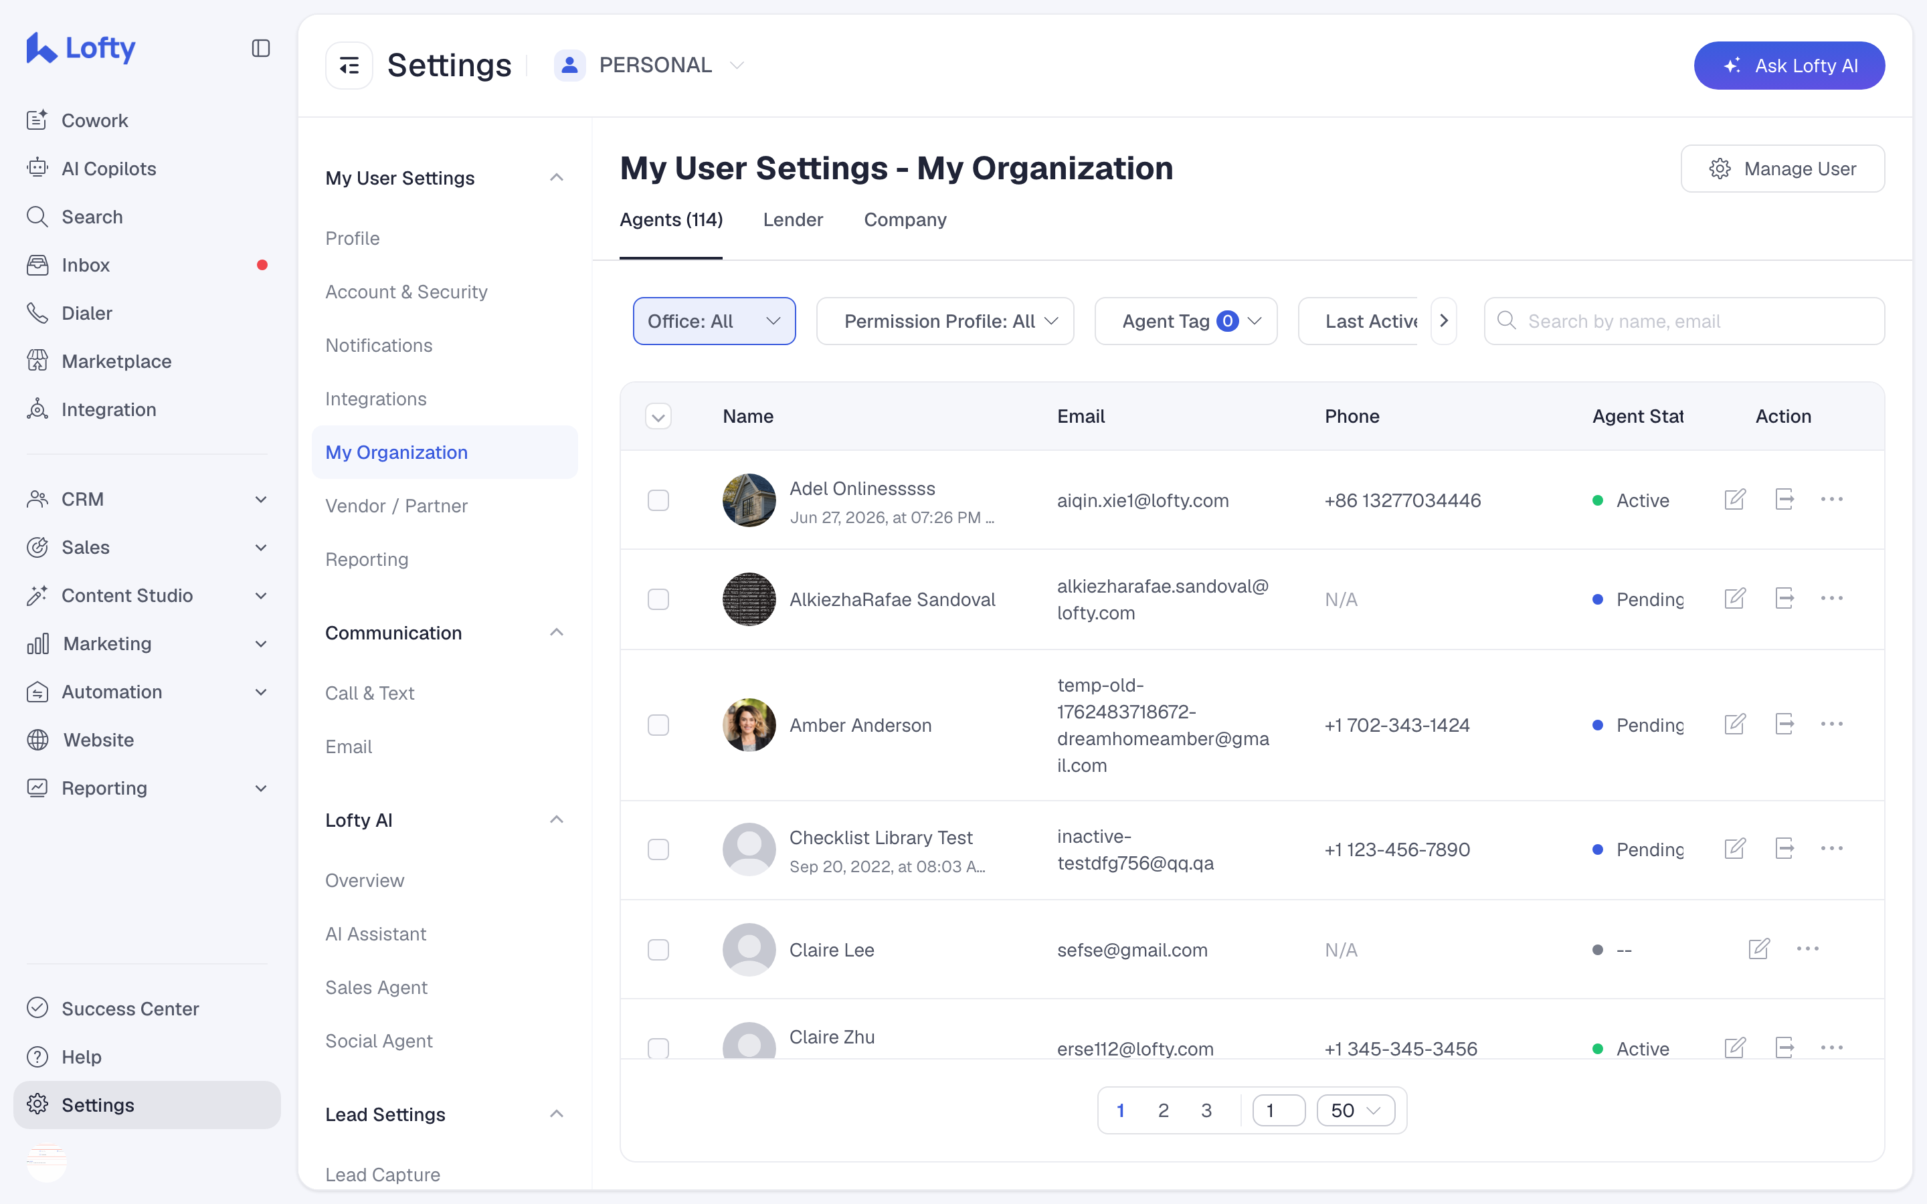This screenshot has height=1204, width=1927.
Task: Click the Ask Lofty AI button
Action: tap(1789, 66)
